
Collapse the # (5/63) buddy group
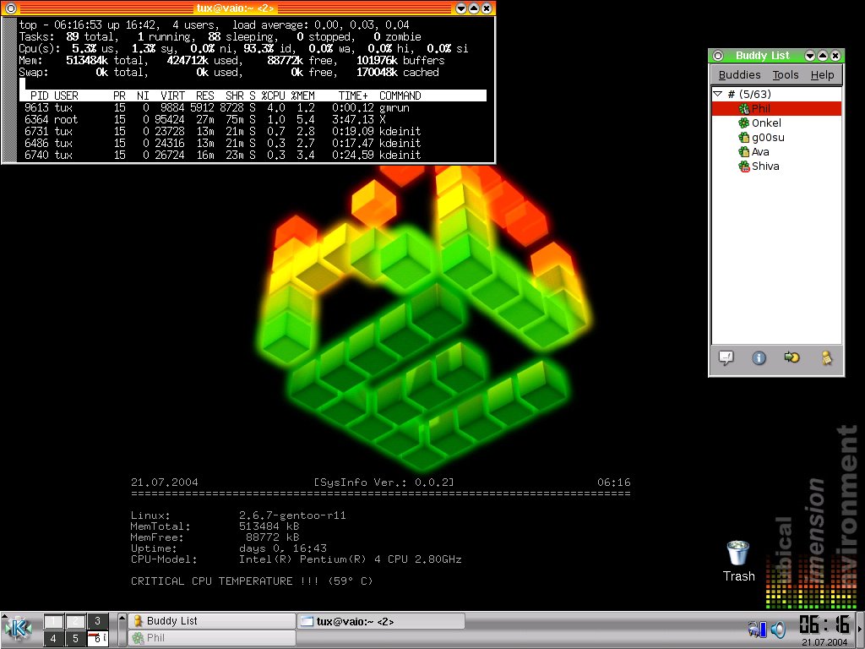718,95
